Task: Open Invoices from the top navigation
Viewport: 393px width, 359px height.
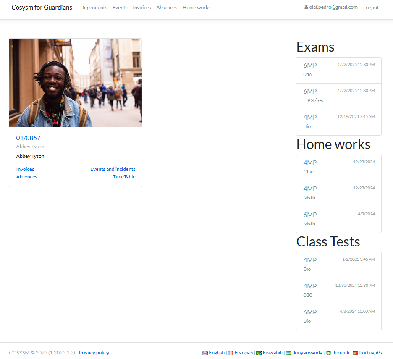Action: pyautogui.click(x=141, y=7)
